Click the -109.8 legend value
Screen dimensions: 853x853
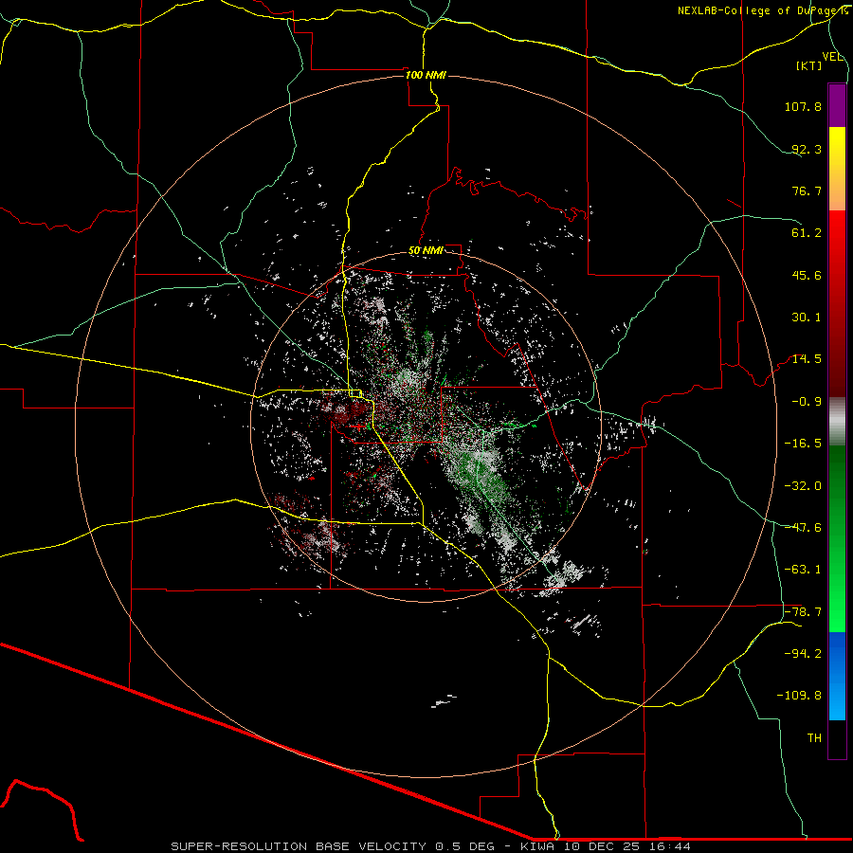[x=799, y=696]
